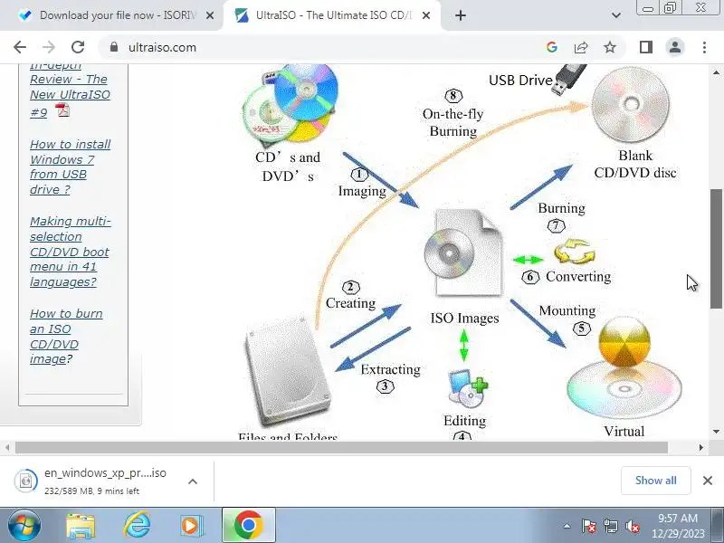724x543 pixels.
Task: Click the address bar URL ultraiso.com
Action: click(162, 48)
